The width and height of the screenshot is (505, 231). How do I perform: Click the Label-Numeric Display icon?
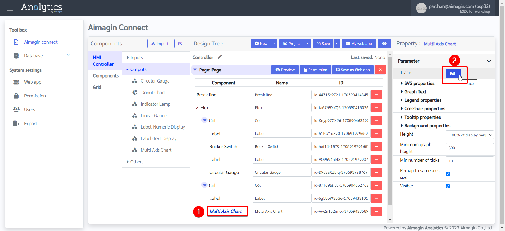click(135, 127)
